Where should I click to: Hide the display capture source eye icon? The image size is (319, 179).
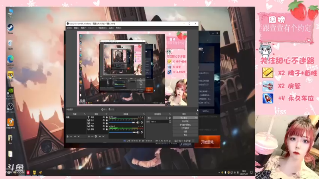click(104, 129)
